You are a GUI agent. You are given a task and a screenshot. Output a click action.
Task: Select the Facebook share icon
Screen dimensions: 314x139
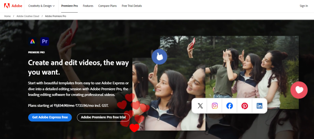(x=229, y=106)
